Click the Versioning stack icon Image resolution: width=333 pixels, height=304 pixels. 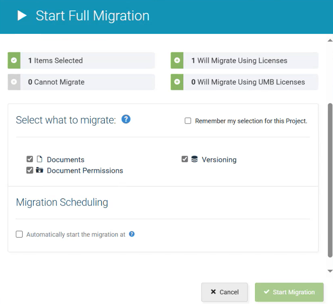coord(194,159)
